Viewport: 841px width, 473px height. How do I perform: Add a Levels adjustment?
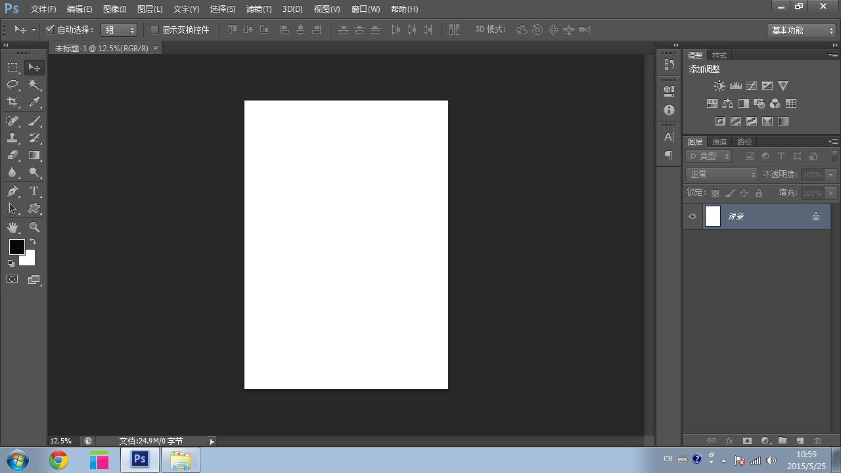point(735,85)
